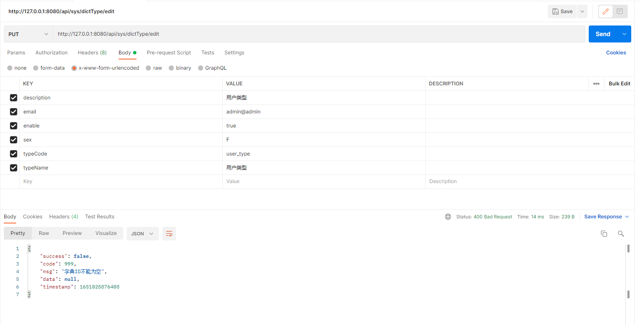Click the Time 14 ms text
Image resolution: width=641 pixels, height=325 pixels.
pyautogui.click(x=530, y=217)
